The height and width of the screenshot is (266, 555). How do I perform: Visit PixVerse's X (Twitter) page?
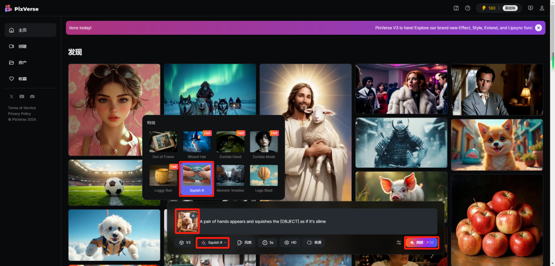click(x=11, y=96)
